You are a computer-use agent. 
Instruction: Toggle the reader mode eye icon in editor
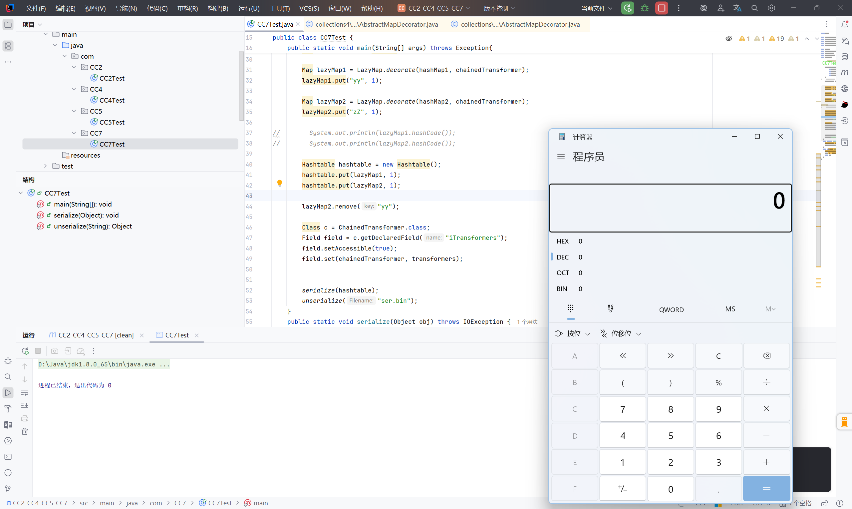coord(728,39)
